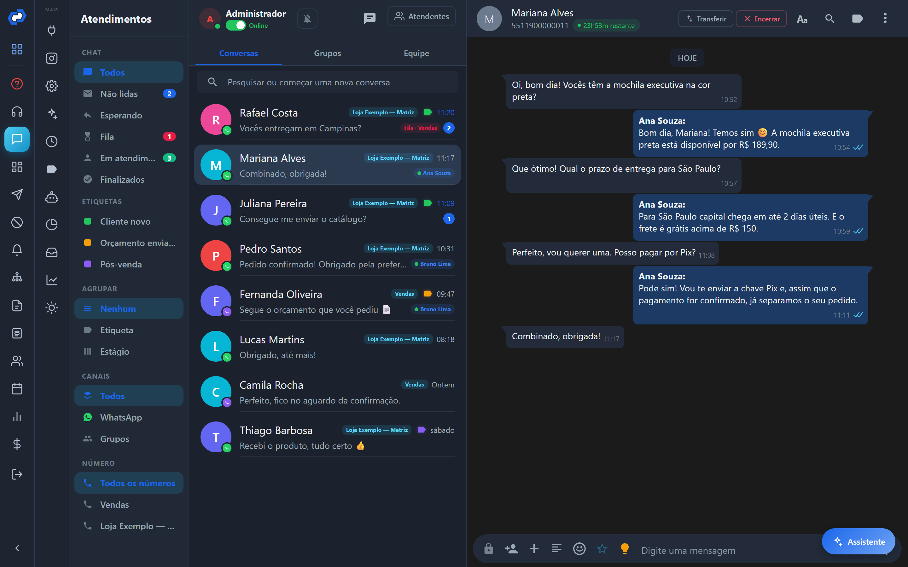Click the lightbulb suggestion icon

coord(625,549)
